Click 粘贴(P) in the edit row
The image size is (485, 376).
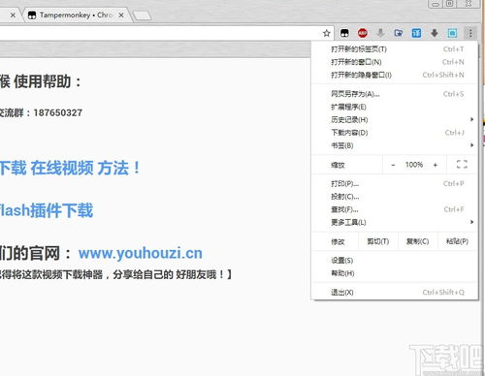tap(457, 241)
